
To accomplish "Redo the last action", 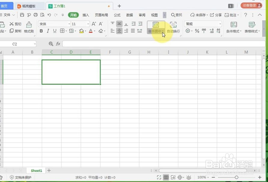I will coord(56,15).
